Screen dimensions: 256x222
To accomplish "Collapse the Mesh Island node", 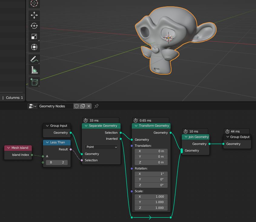I will [x=9, y=148].
